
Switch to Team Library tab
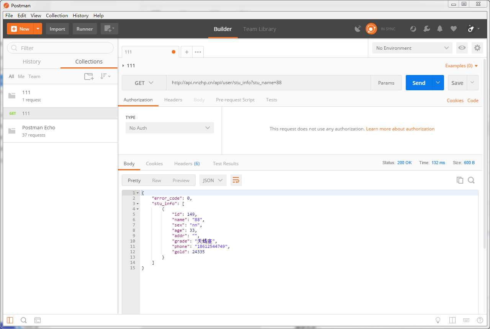click(260, 29)
